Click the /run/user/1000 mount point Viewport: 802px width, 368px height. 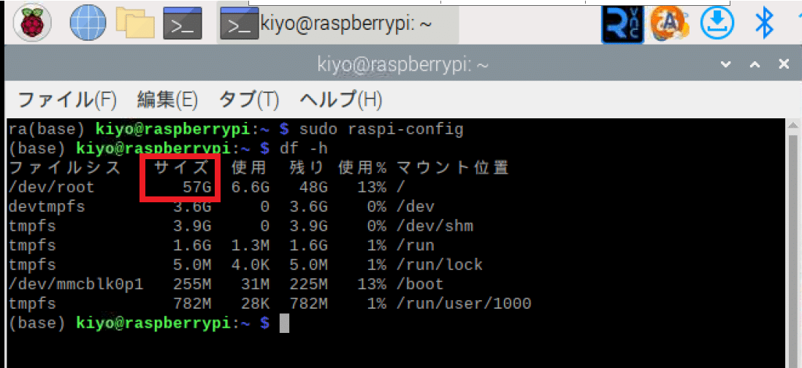(x=465, y=304)
